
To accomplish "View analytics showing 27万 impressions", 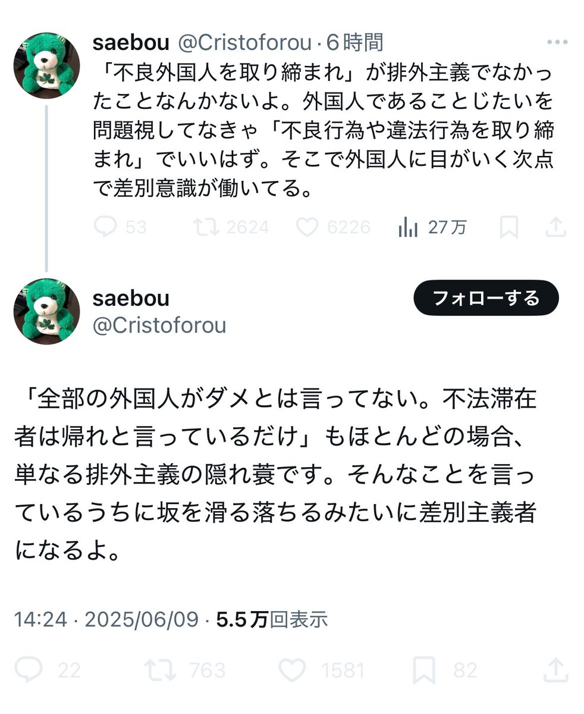I will [x=408, y=227].
